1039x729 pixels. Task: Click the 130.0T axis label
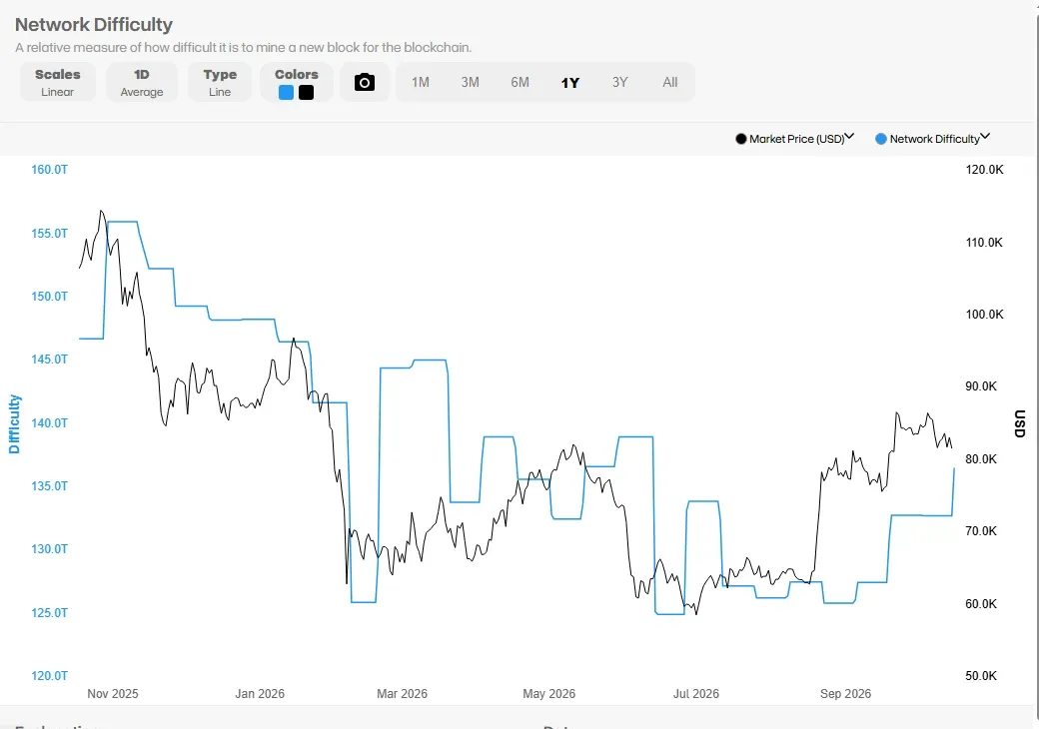tap(49, 549)
